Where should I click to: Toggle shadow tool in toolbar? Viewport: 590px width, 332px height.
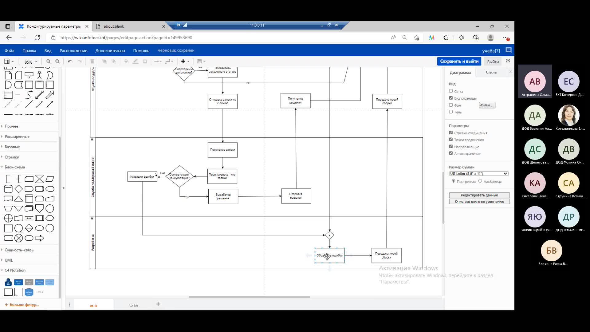[x=145, y=61]
